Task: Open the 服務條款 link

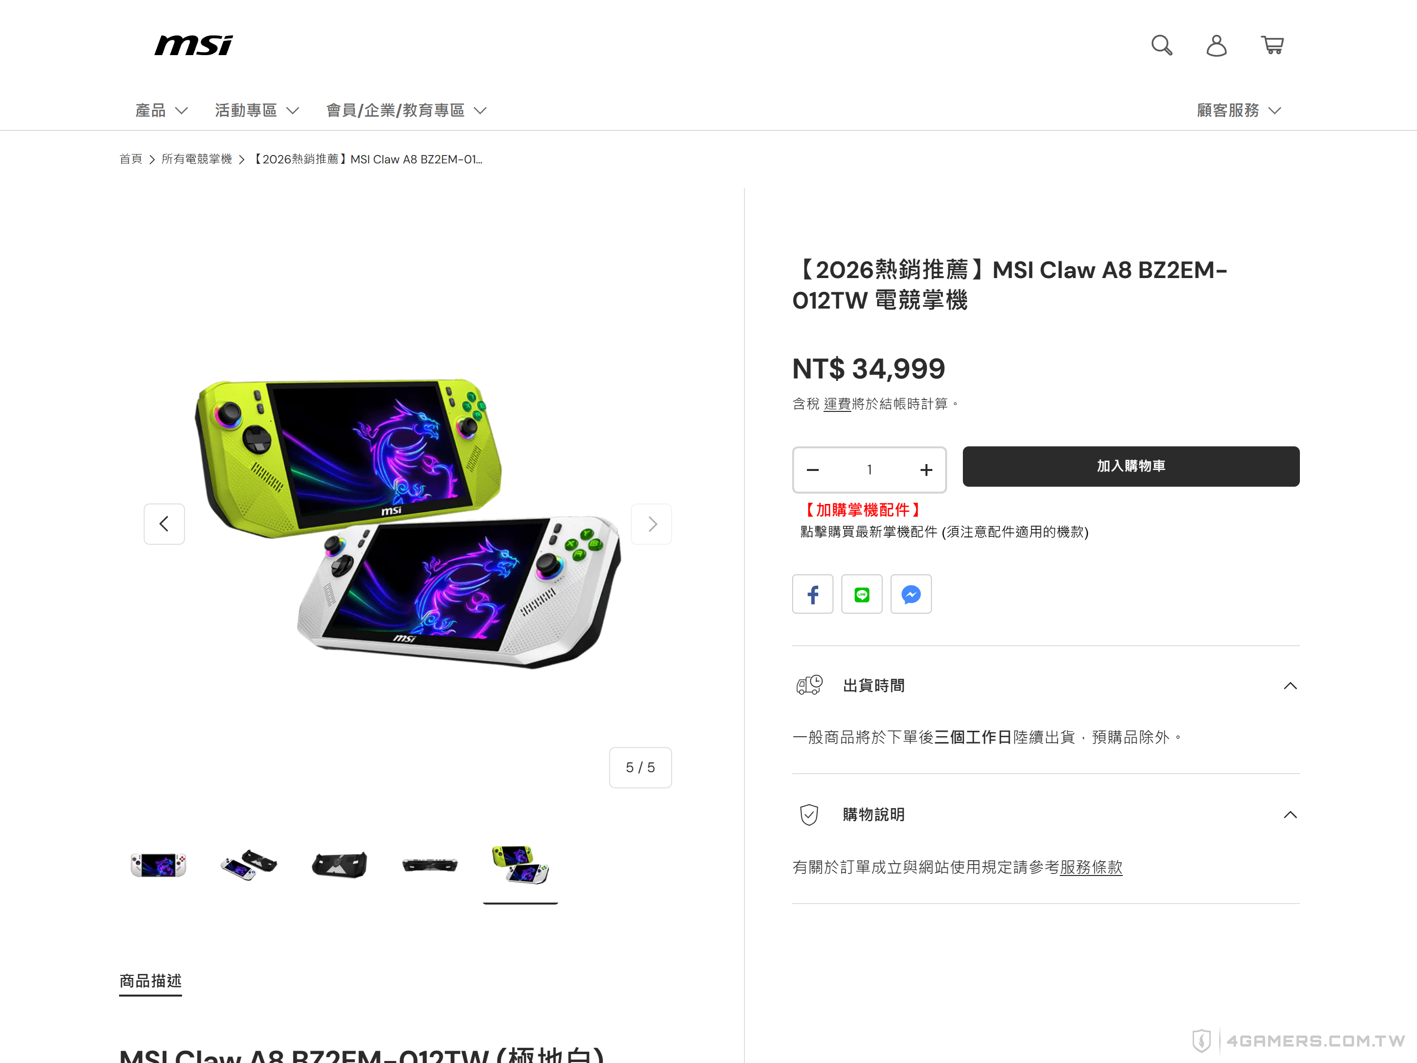Action: (1091, 867)
